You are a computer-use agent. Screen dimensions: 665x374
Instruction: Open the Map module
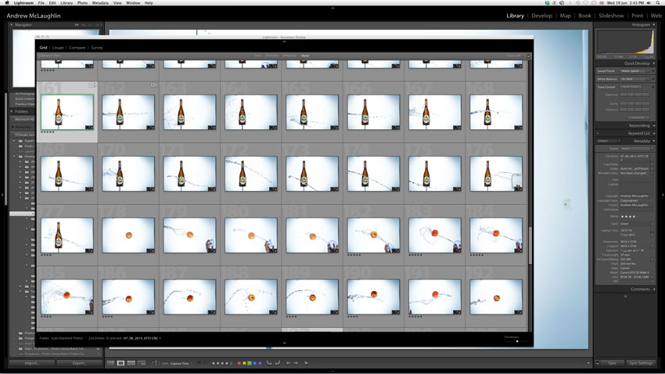pos(565,16)
